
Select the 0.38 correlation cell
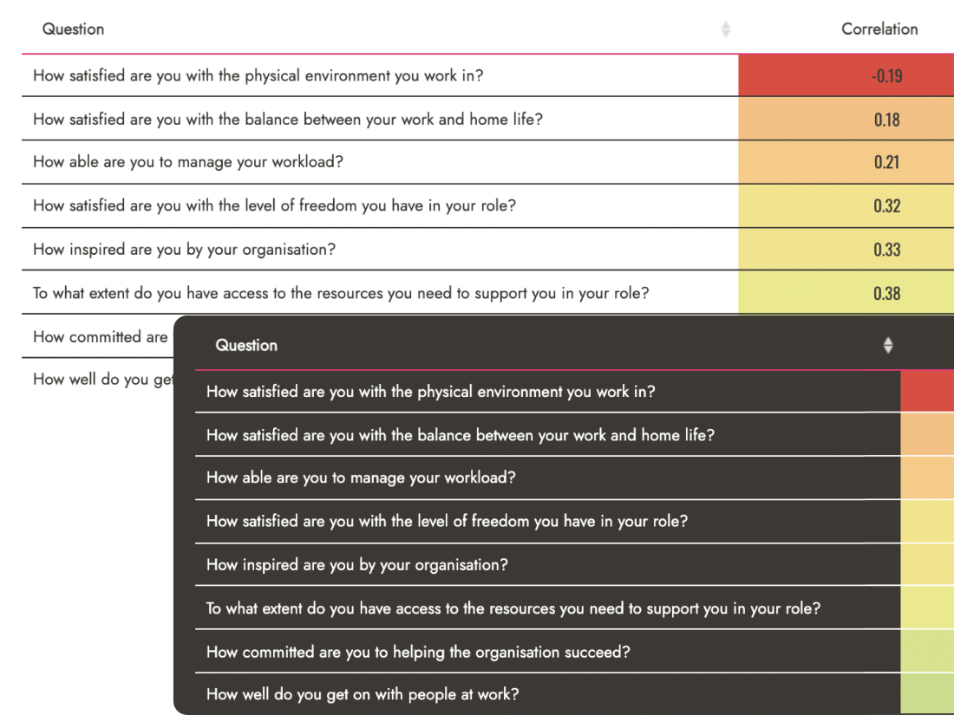click(x=886, y=293)
